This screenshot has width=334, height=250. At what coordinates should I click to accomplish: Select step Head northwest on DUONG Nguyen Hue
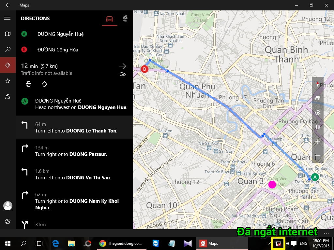74,104
